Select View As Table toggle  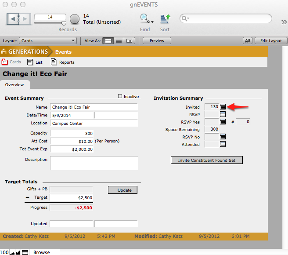129,41
